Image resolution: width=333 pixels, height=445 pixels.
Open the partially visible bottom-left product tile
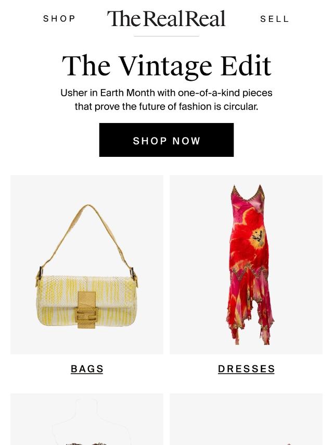tap(87, 419)
